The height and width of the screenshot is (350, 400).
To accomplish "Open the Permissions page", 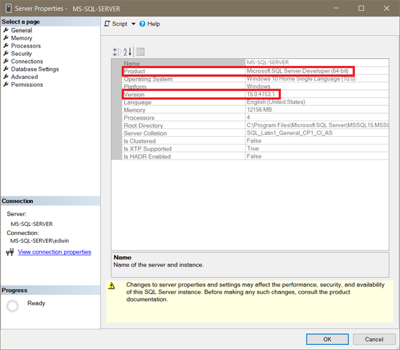I will pyautogui.click(x=27, y=85).
